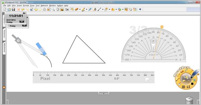Screen dimensions: 201x105
Task: Open the Subject menu
Action: click(x=60, y=5)
